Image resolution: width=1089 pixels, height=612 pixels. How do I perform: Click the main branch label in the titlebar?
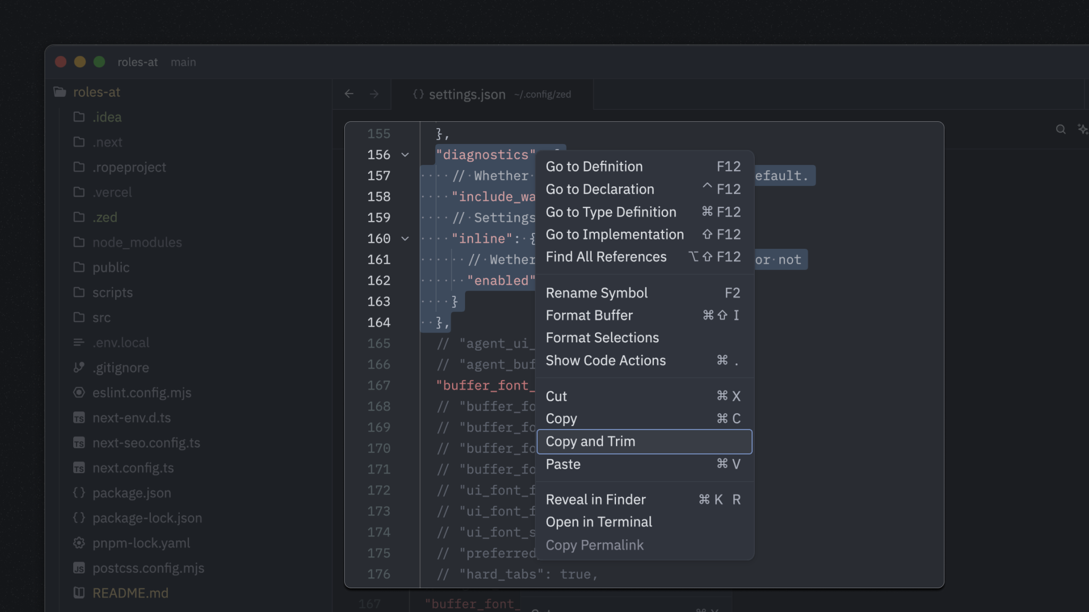[x=183, y=62]
